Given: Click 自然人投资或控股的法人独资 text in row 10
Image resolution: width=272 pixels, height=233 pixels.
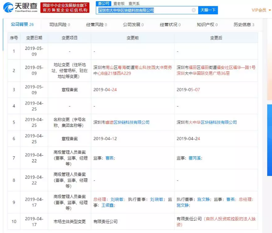Looking at the screenshot, I should point(216,221).
